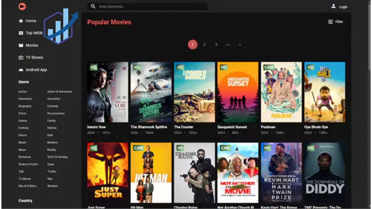
Task: Click CAM badge on Poolman poster
Action: (269, 67)
